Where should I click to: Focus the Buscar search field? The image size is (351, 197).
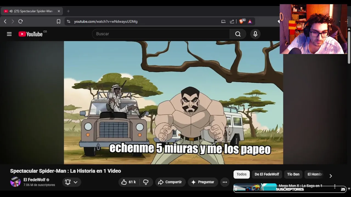pos(161,34)
